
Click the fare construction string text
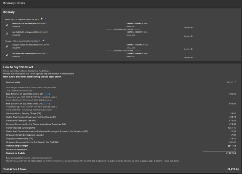[92, 161]
